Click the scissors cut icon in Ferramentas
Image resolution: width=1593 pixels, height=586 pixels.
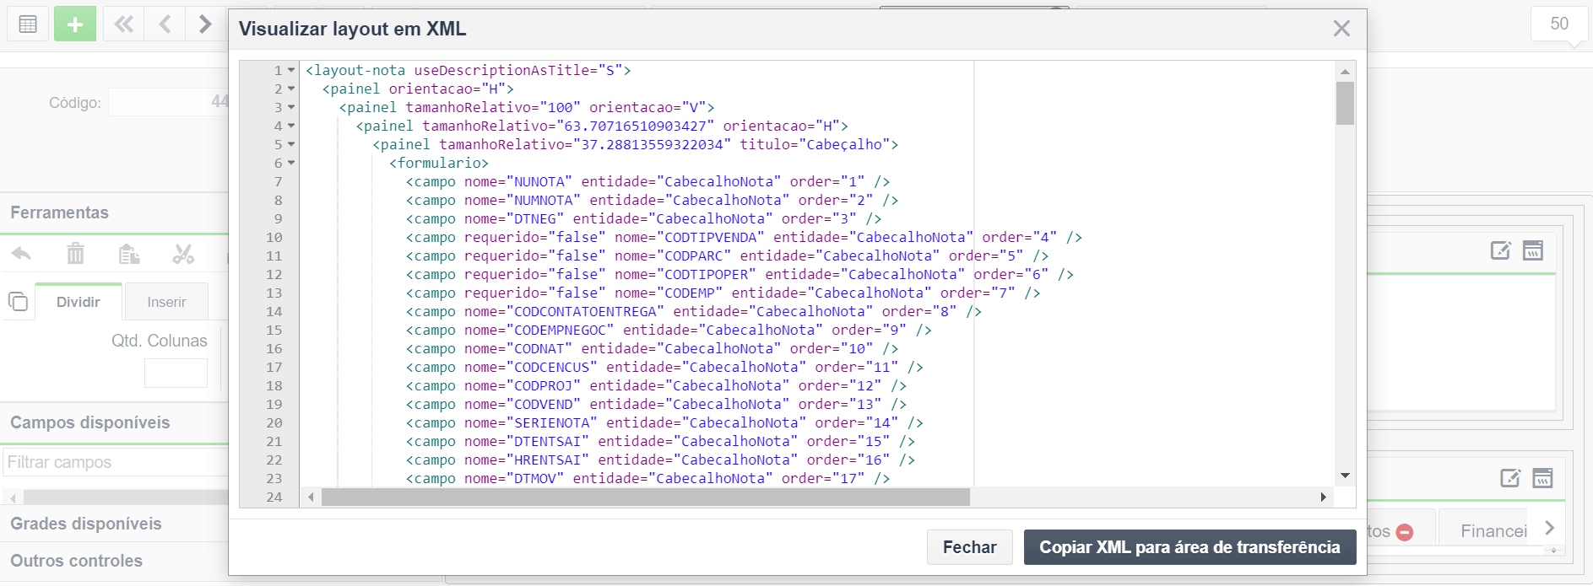pos(183,253)
